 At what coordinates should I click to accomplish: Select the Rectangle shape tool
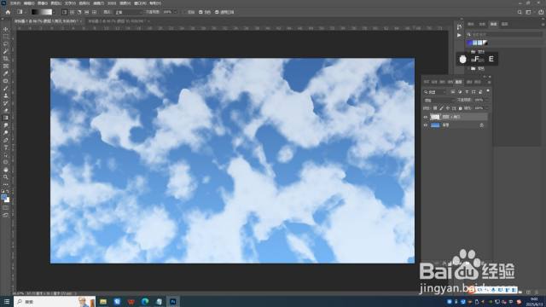pyautogui.click(x=6, y=162)
